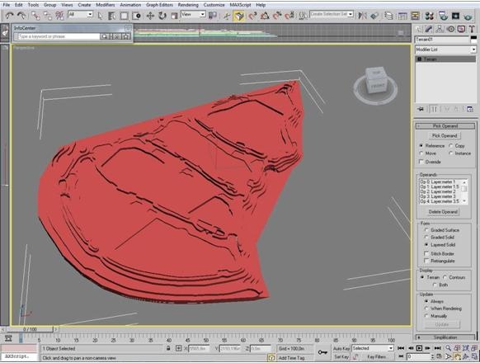Open the Rendering menu
The width and height of the screenshot is (480, 363).
pyautogui.click(x=188, y=5)
